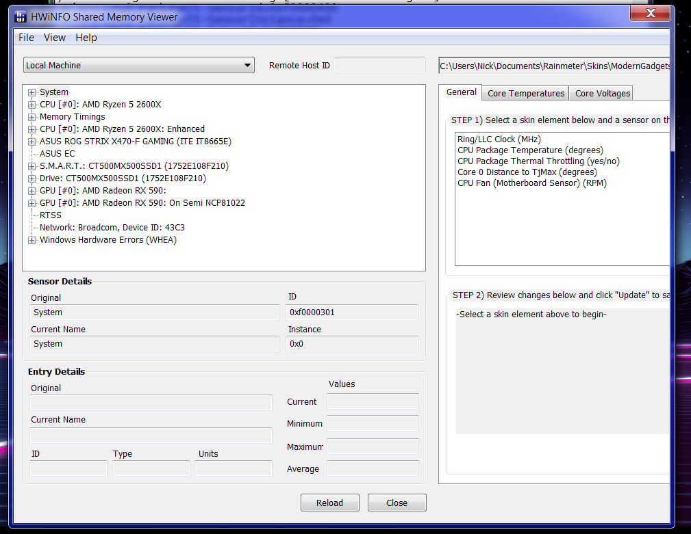Select the Memory Timings tree item
The width and height of the screenshot is (691, 534).
pos(73,116)
